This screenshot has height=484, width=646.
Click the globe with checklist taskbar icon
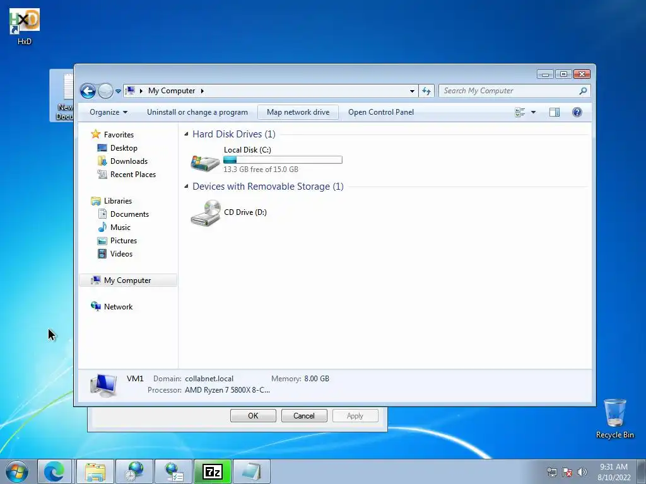[x=173, y=471]
